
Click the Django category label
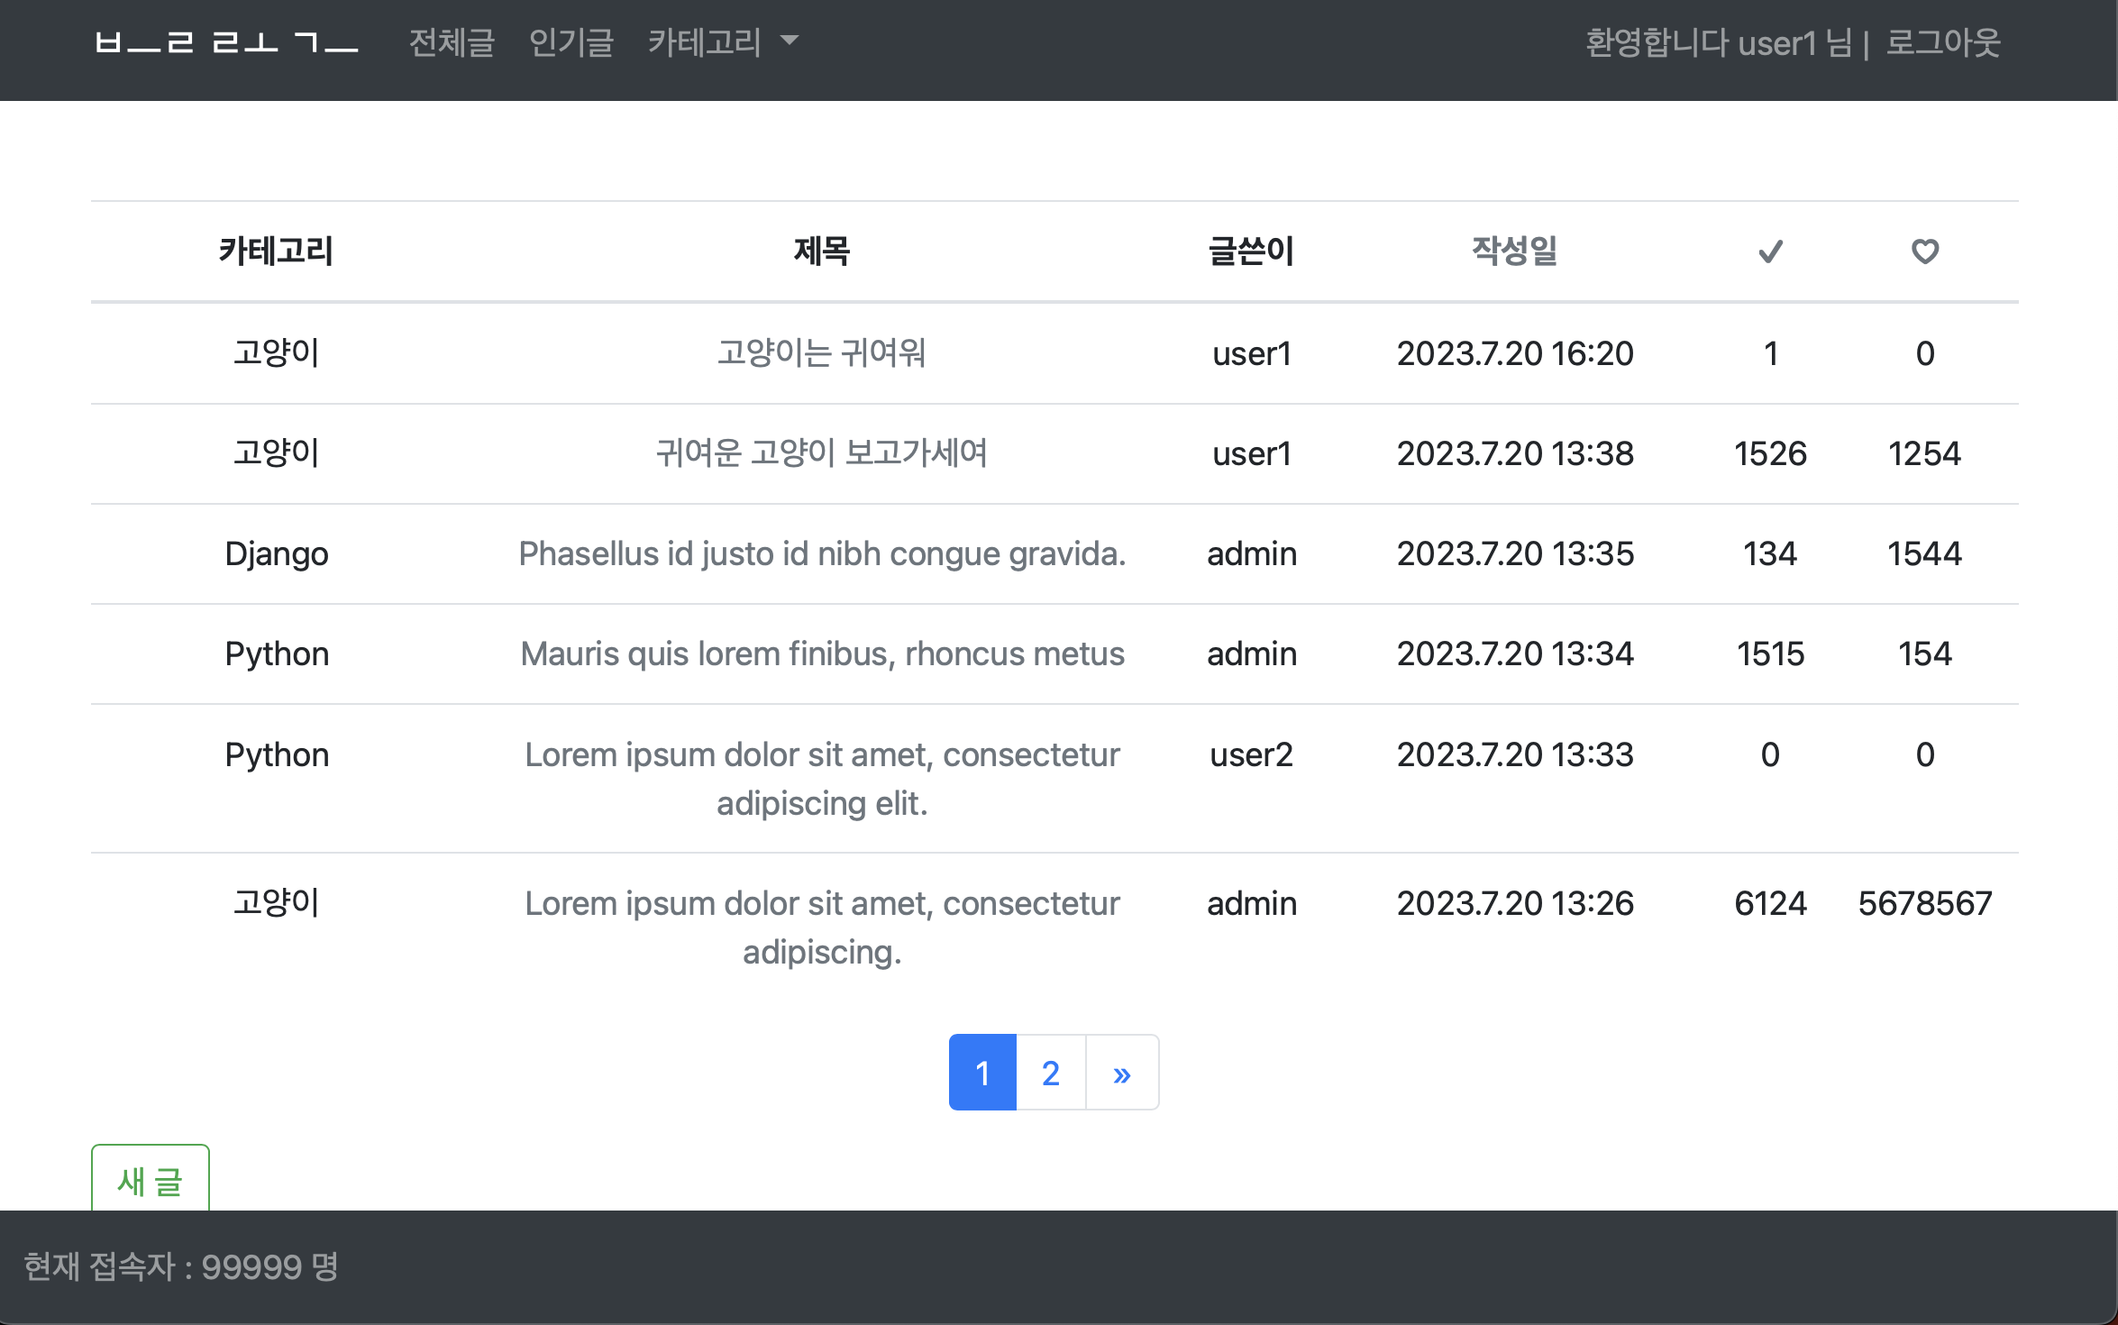(x=277, y=553)
